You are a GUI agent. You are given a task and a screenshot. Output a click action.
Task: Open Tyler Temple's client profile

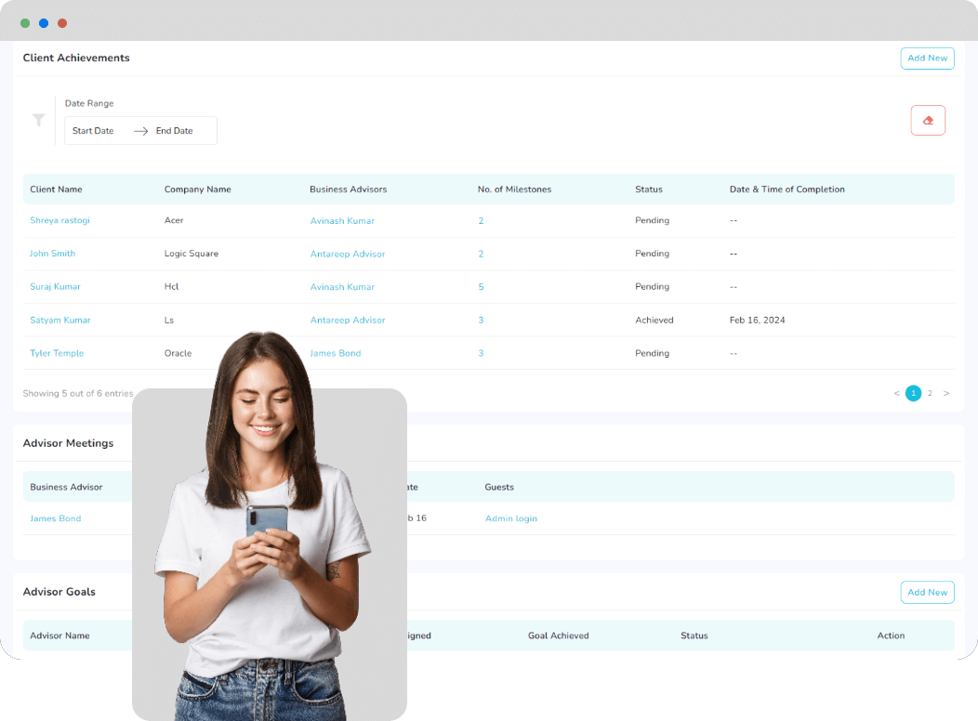tap(55, 353)
